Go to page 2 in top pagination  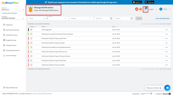pos(144,24)
